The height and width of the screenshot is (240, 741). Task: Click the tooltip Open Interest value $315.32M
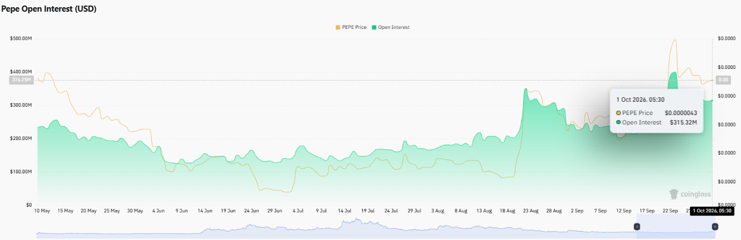(x=684, y=122)
